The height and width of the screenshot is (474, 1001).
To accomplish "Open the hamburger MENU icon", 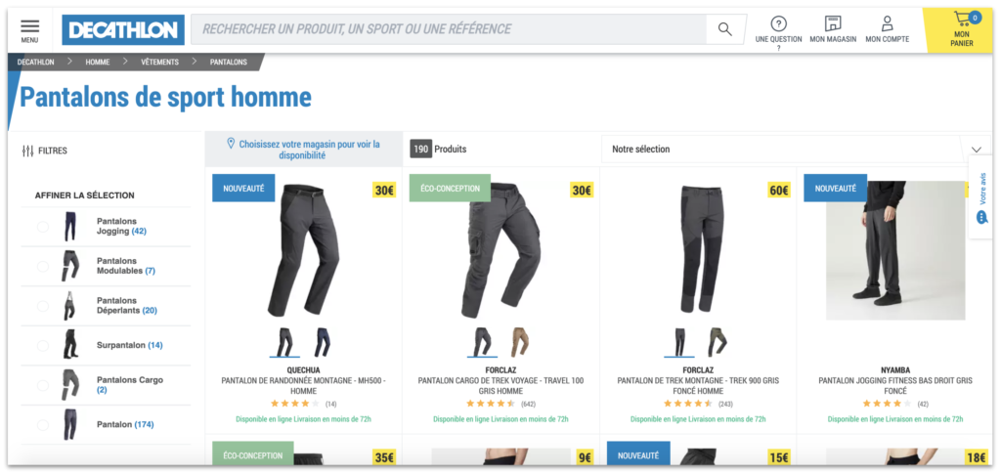I will tap(29, 25).
